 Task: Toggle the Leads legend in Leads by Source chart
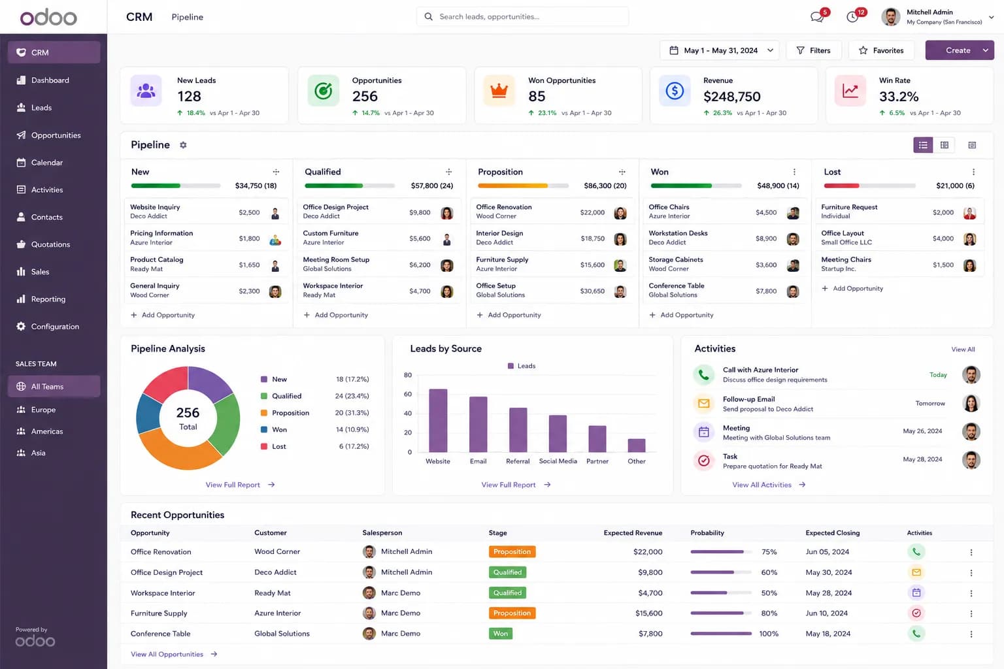[x=522, y=366]
